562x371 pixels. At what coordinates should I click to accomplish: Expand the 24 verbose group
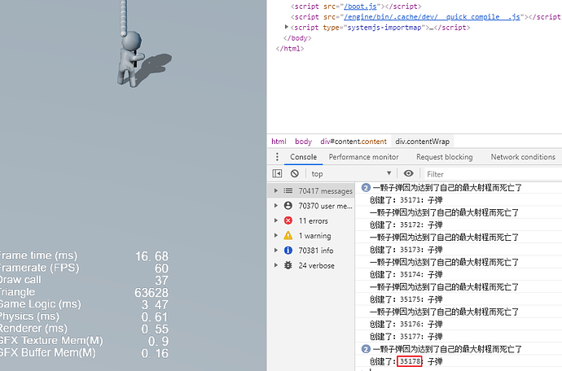275,265
